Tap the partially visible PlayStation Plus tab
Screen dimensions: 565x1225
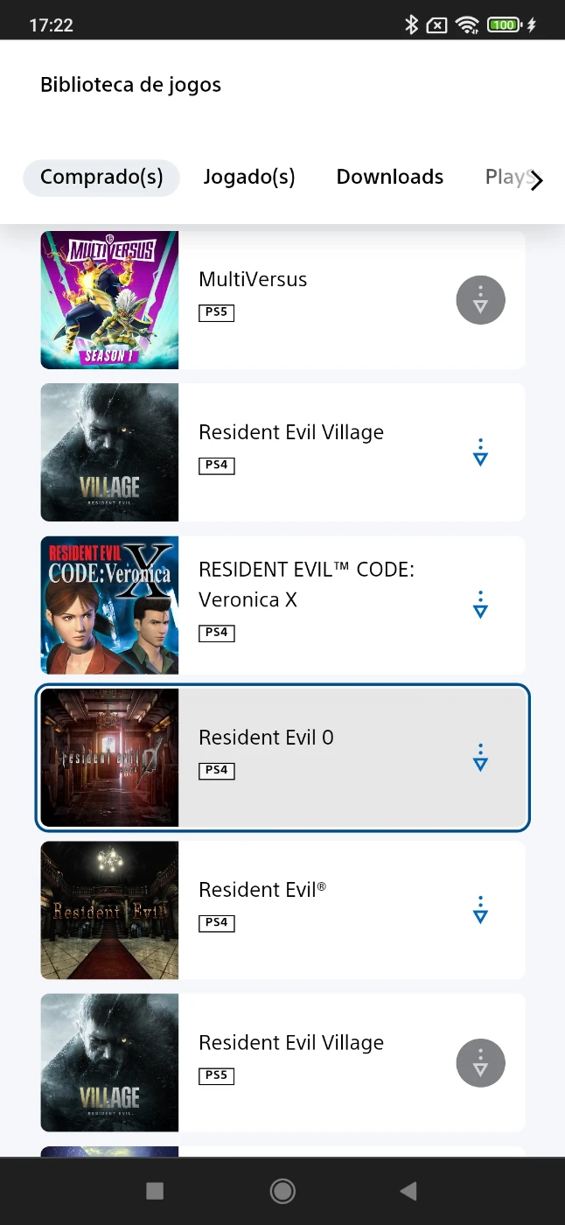(x=506, y=177)
